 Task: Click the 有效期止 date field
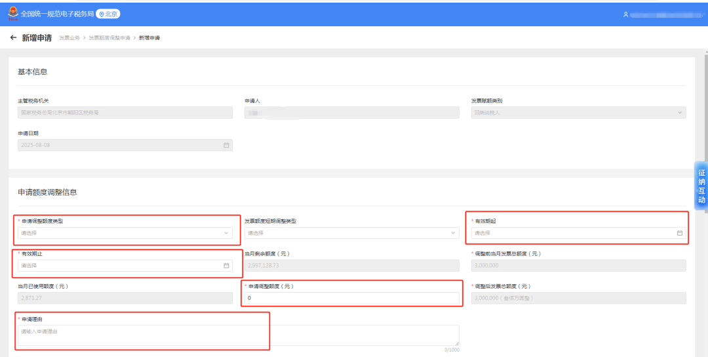(x=118, y=266)
